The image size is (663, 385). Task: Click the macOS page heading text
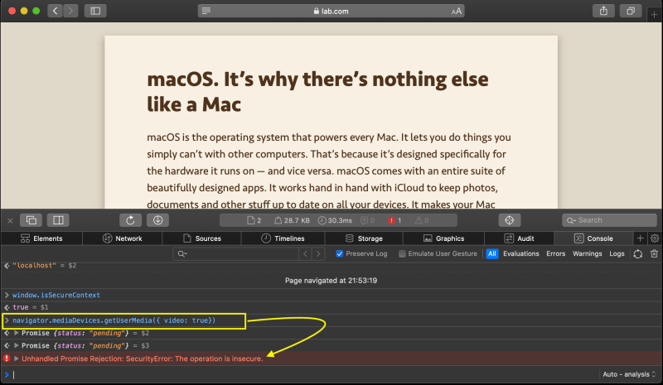click(x=317, y=92)
